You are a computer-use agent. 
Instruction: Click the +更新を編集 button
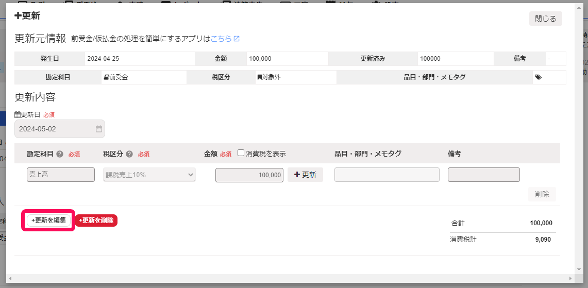tap(49, 221)
